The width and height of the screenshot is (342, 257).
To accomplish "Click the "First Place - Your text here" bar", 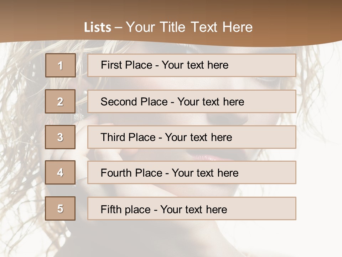I will point(192,65).
